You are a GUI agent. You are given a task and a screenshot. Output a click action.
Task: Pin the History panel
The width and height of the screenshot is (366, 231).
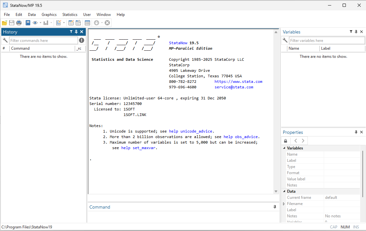pos(76,32)
